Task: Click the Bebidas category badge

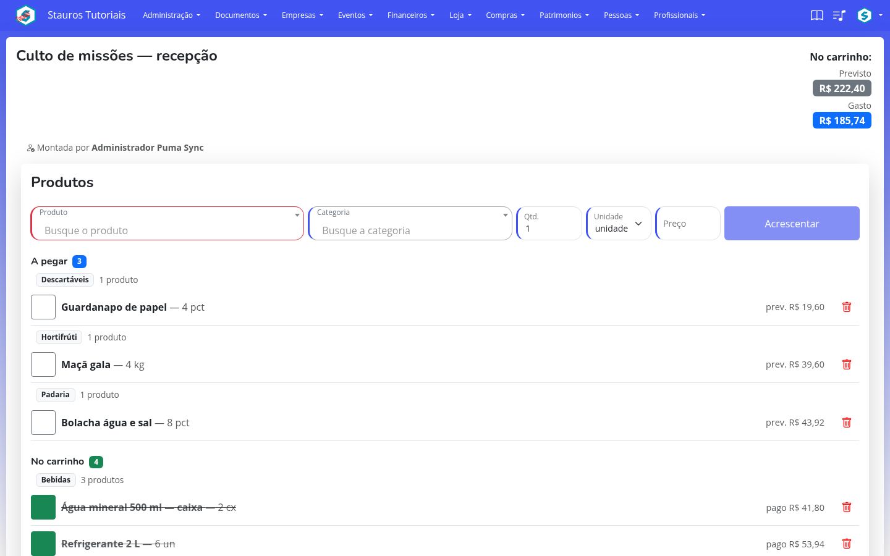Action: pyautogui.click(x=56, y=480)
